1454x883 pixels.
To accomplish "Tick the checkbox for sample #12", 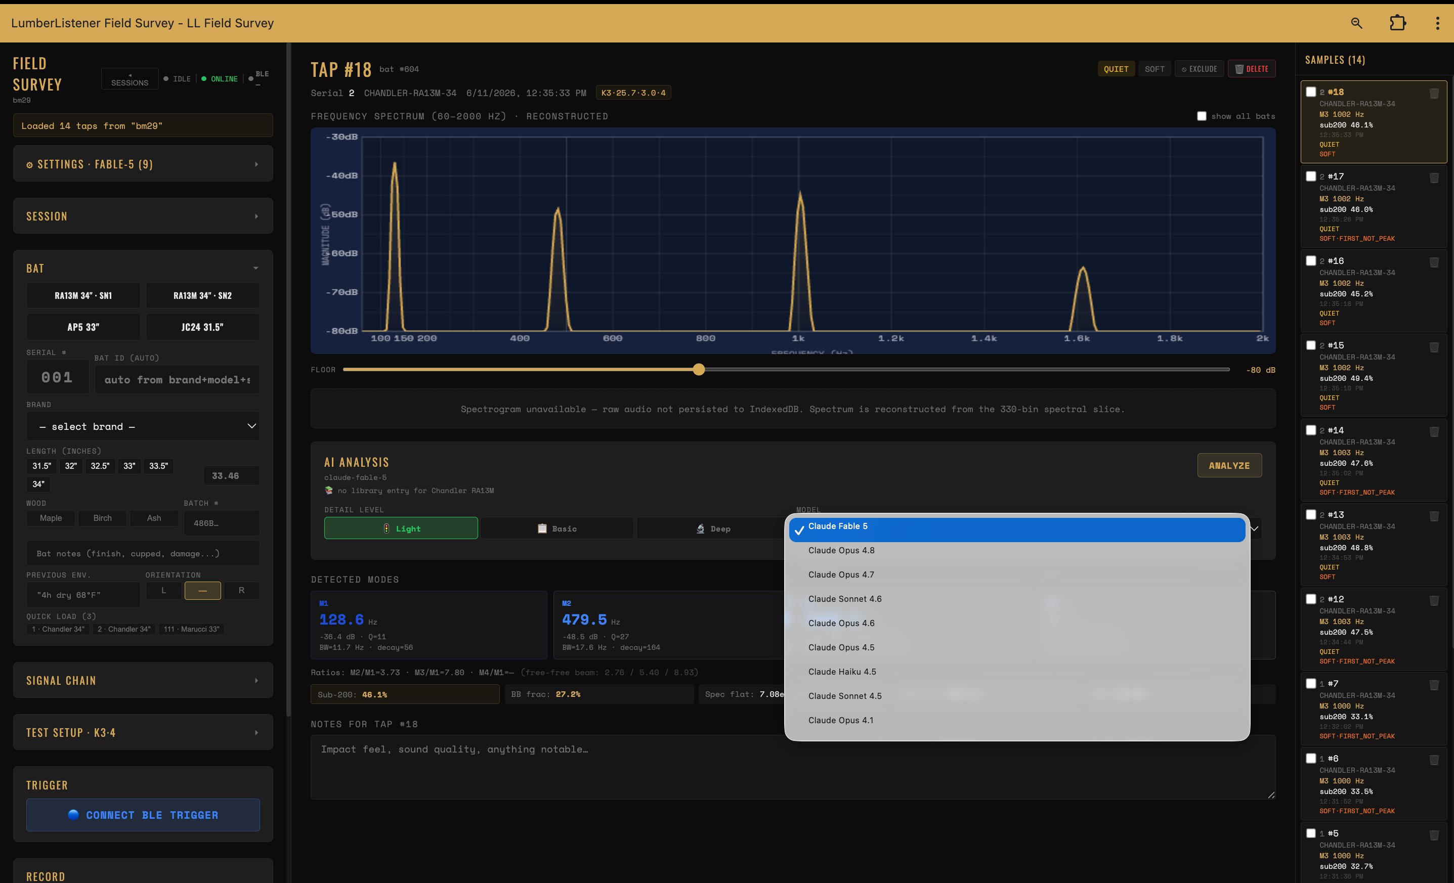I will pyautogui.click(x=1311, y=598).
